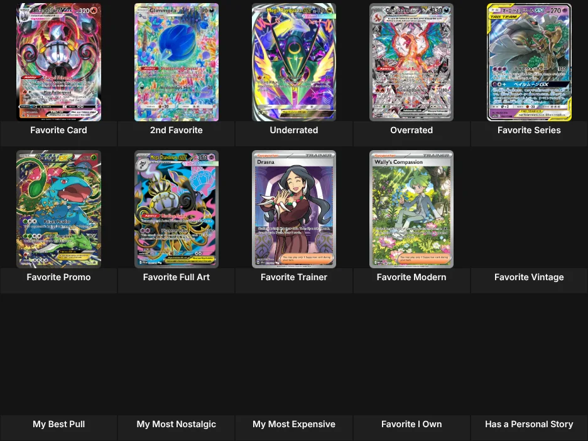Click the Favorite Card label
Viewport: 588px width, 441px height.
pos(58,130)
